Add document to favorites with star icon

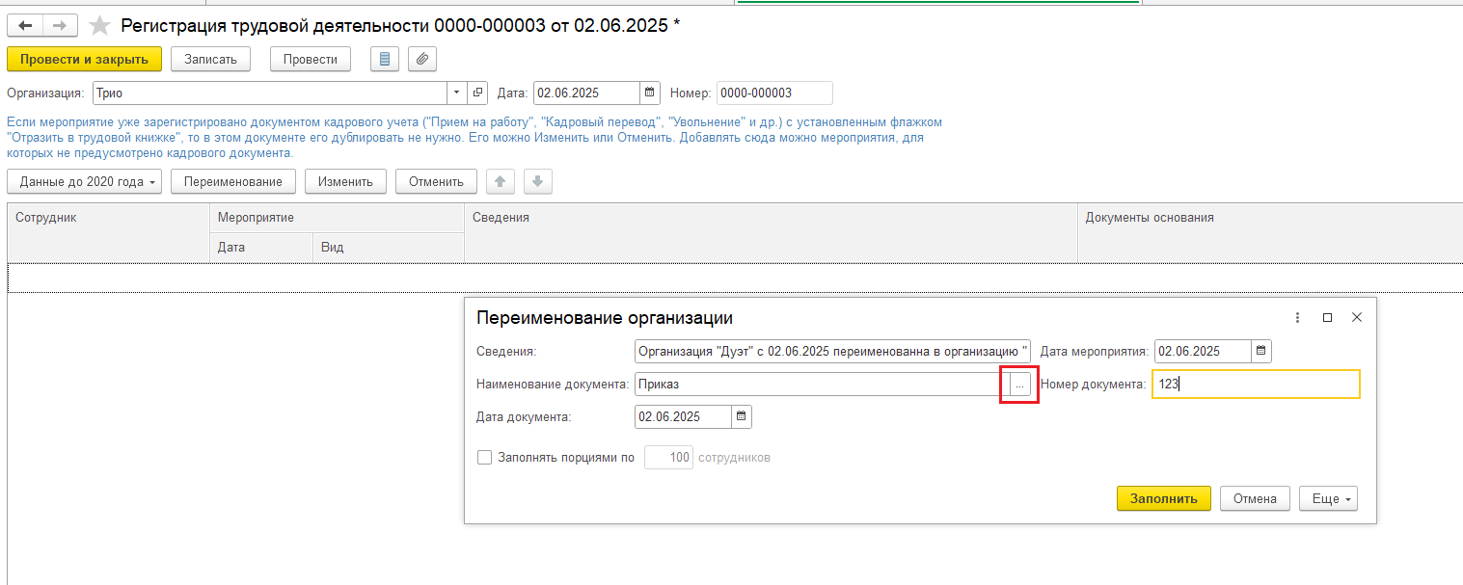[99, 26]
